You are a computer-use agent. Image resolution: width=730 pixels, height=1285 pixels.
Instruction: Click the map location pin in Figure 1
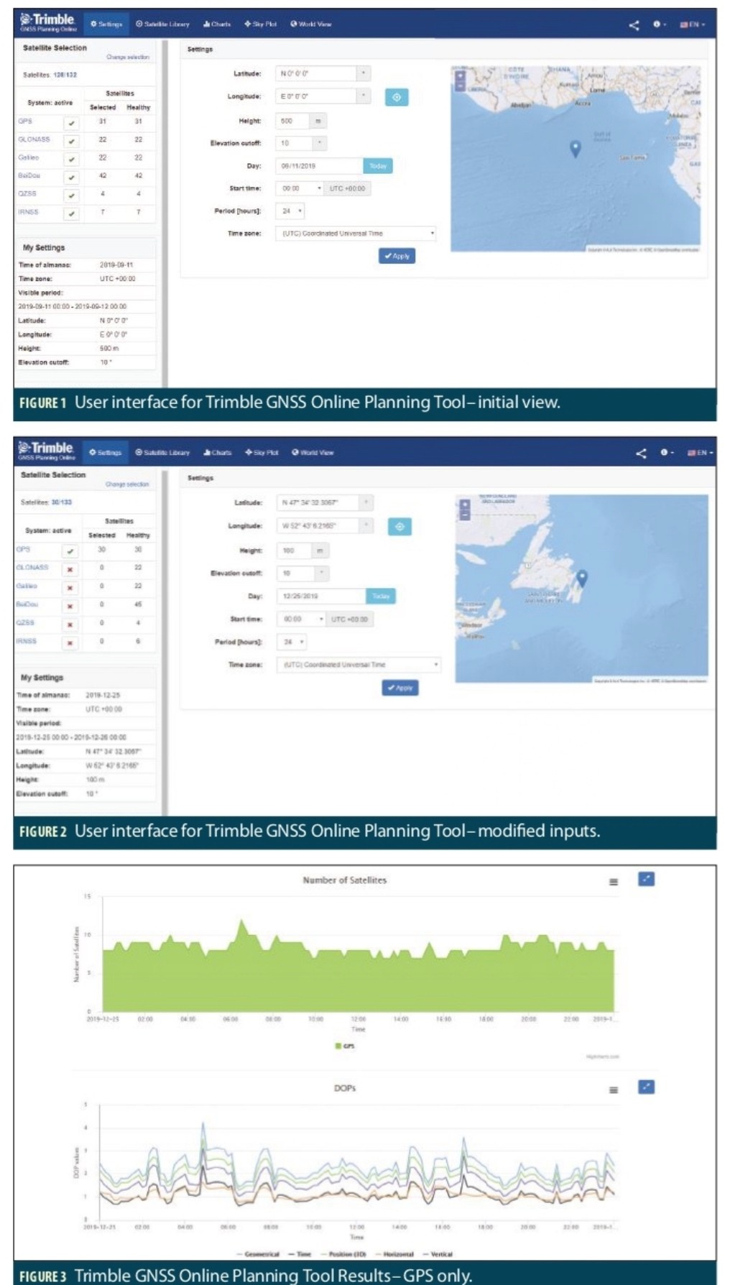pyautogui.click(x=575, y=149)
